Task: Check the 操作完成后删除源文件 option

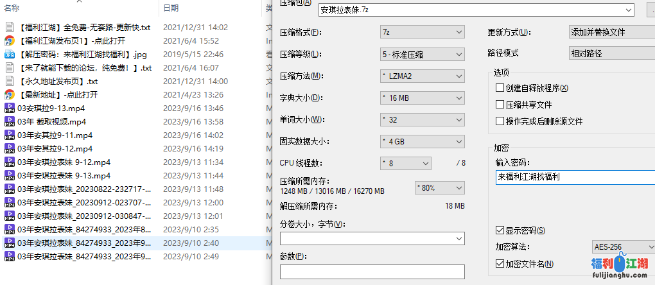Action: pyautogui.click(x=500, y=121)
